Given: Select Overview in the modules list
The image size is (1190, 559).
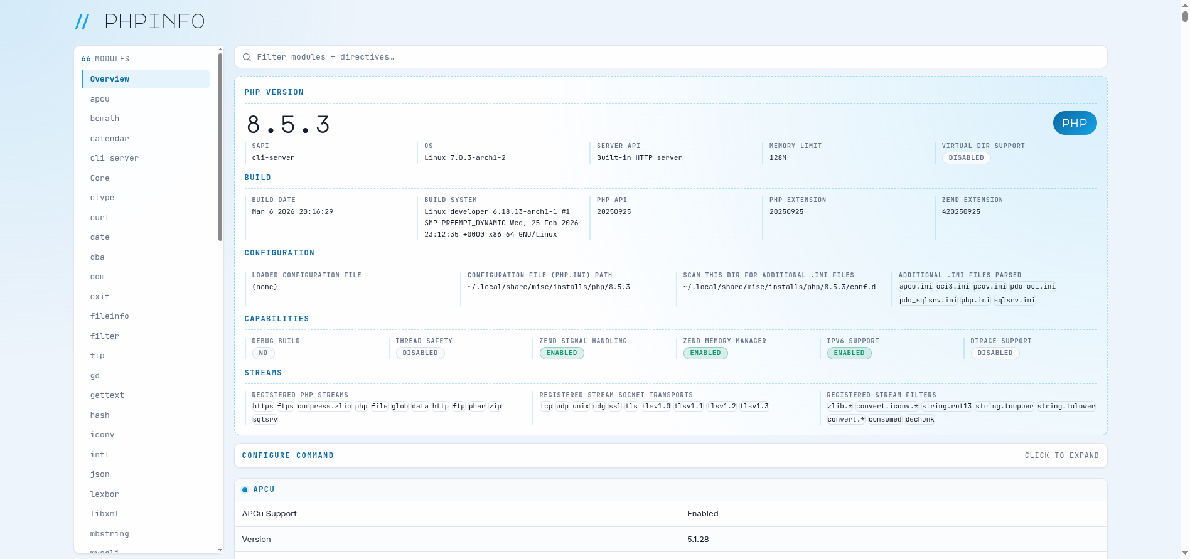Looking at the screenshot, I should [x=146, y=79].
